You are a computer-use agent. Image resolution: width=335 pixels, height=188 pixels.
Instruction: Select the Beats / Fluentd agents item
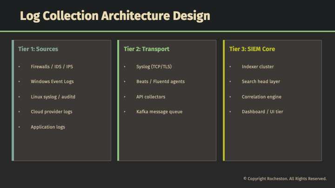click(x=160, y=82)
